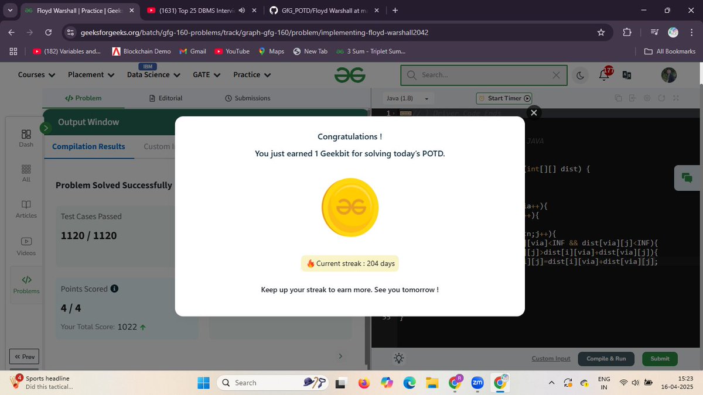Bookmark this page star icon
Viewport: 703px width, 395px height.
click(600, 32)
